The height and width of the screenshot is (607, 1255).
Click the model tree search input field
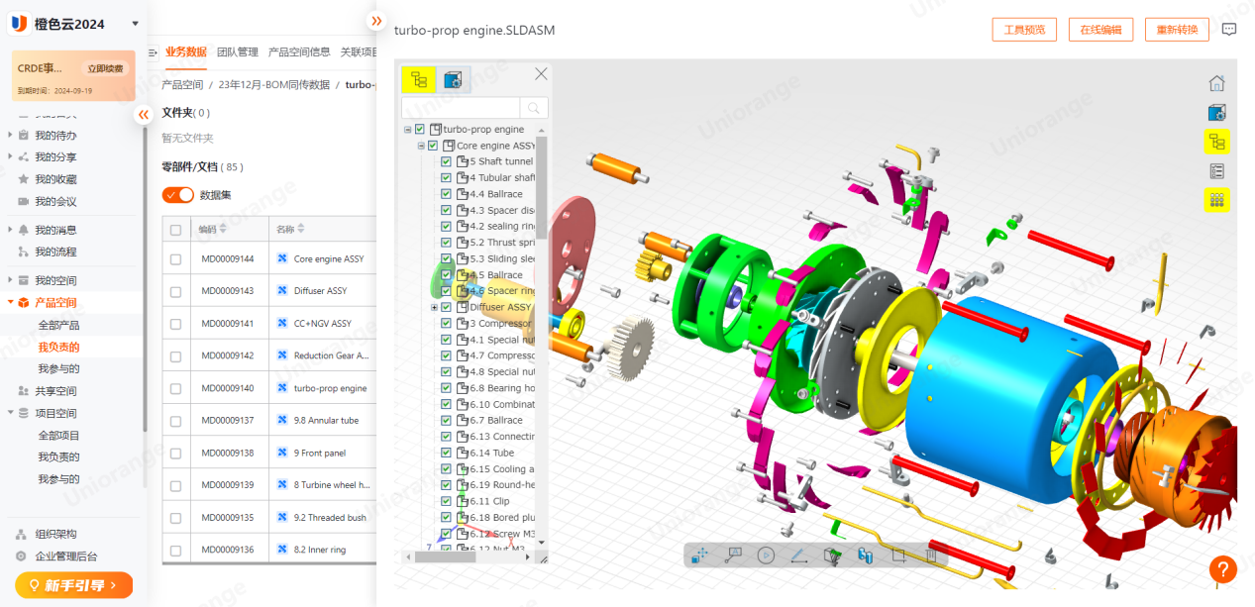pos(461,108)
